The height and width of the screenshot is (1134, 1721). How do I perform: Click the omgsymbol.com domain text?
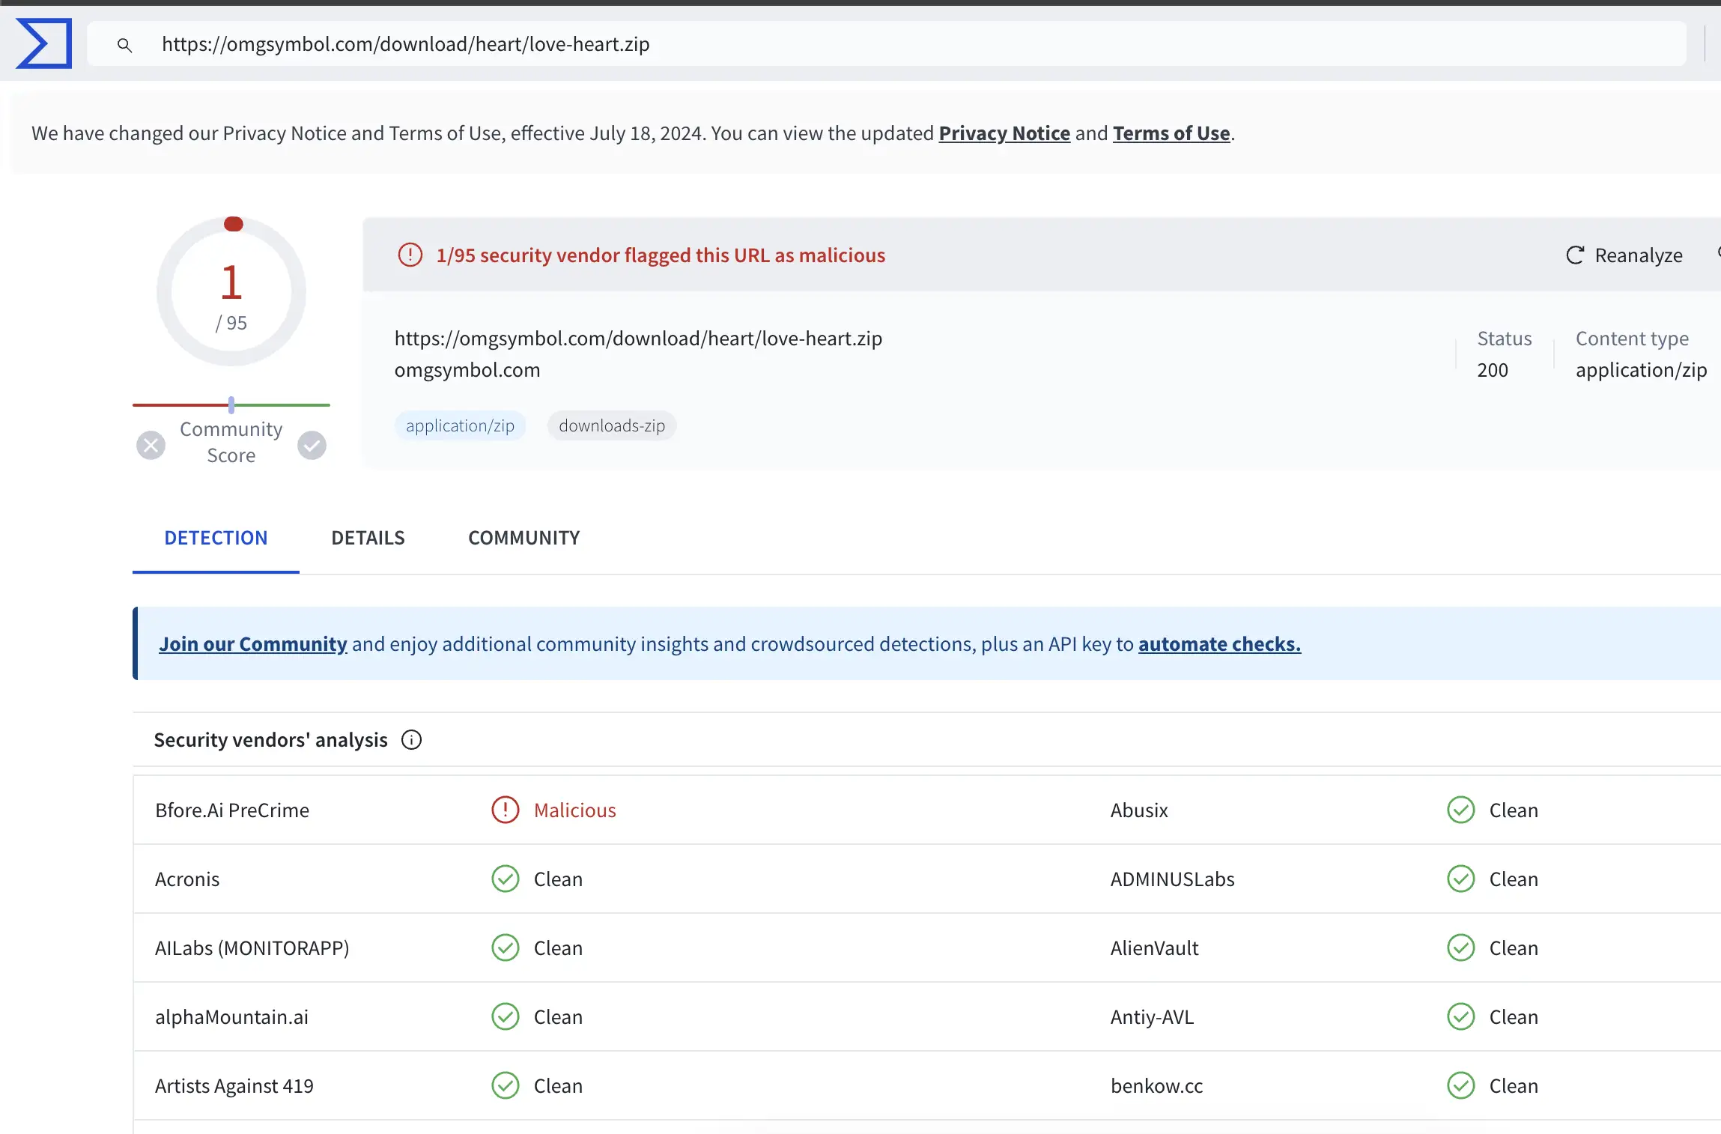[x=467, y=370]
